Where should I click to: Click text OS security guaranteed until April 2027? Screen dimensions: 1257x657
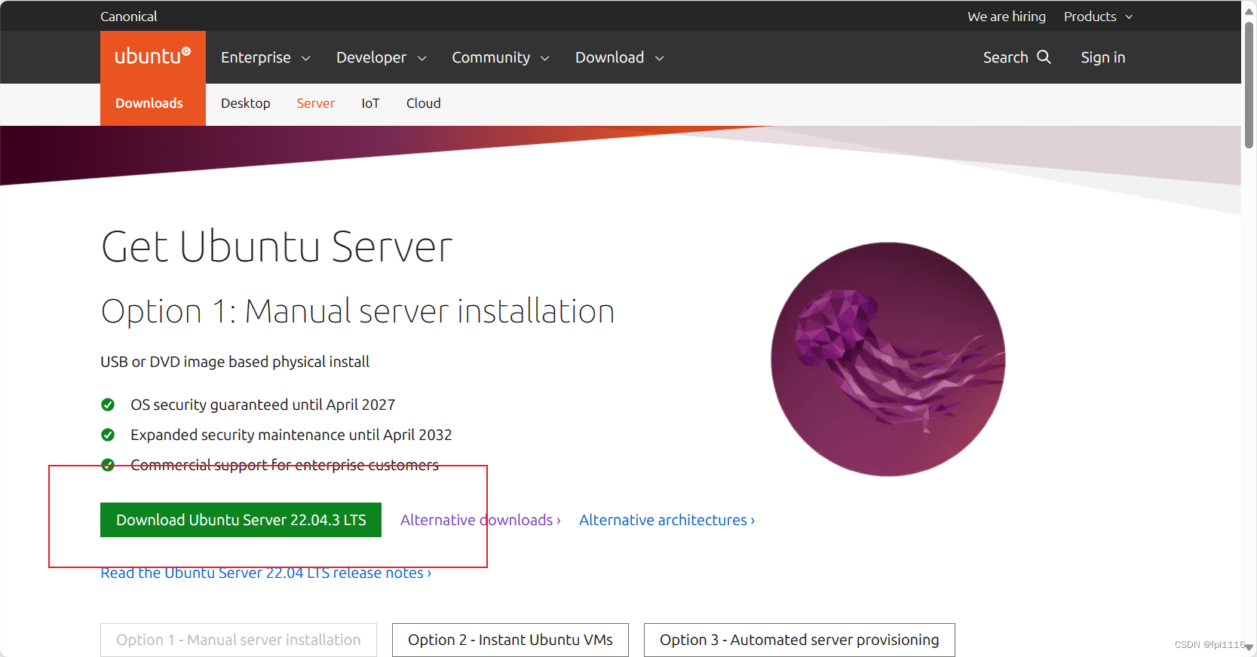[262, 405]
